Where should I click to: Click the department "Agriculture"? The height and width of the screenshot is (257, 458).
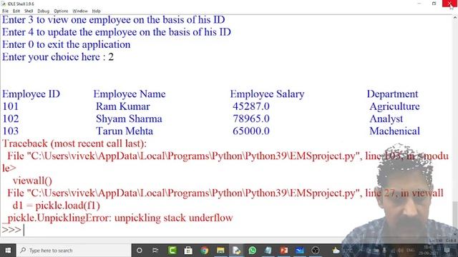(x=394, y=106)
